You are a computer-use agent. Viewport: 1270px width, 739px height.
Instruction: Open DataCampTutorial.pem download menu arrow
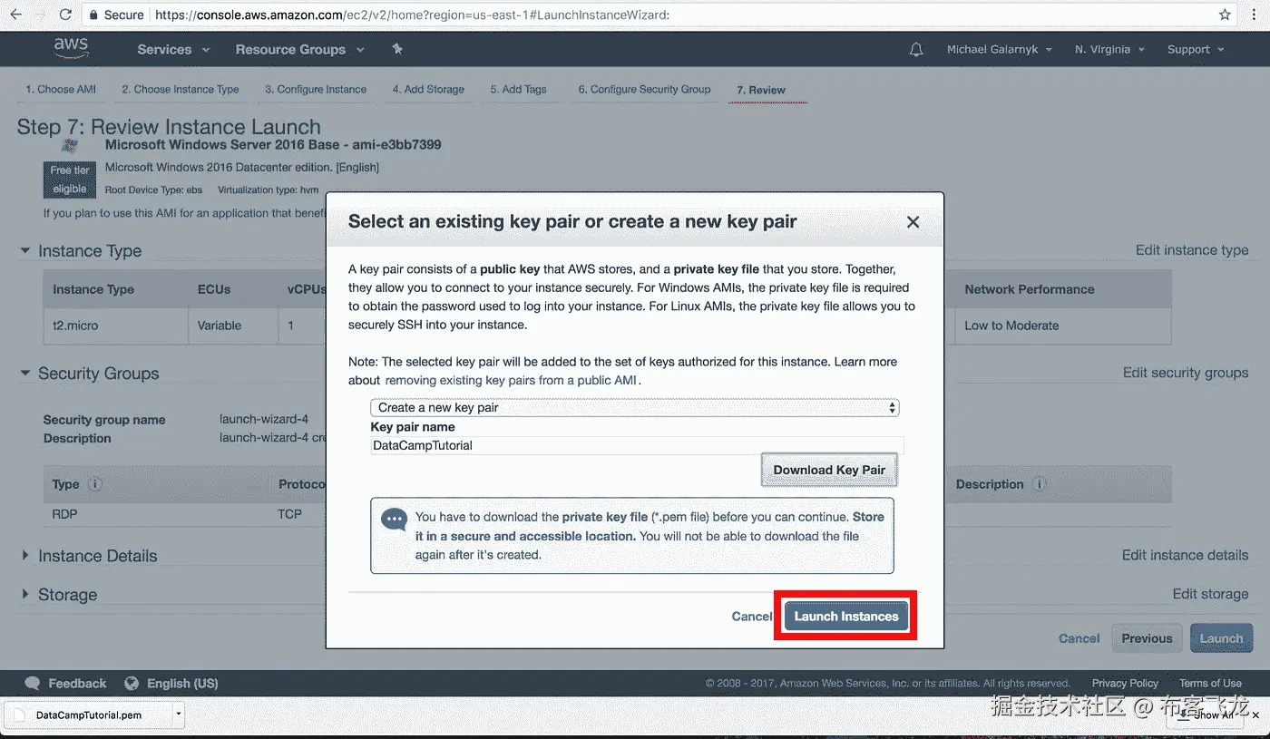coord(179,715)
